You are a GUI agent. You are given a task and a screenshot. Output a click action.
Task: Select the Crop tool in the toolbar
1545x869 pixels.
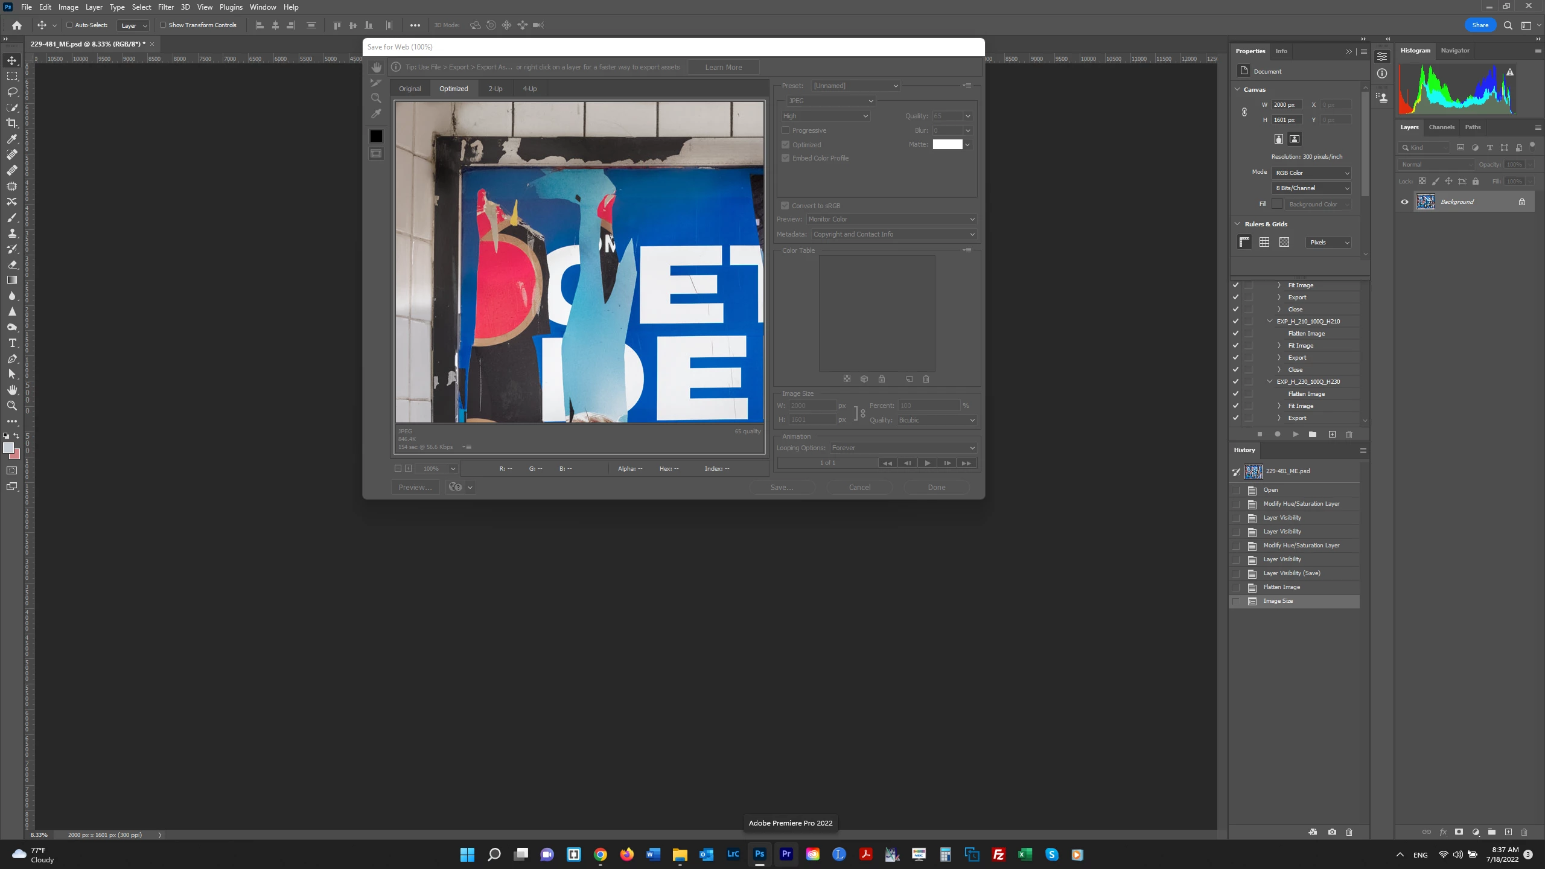pyautogui.click(x=12, y=123)
